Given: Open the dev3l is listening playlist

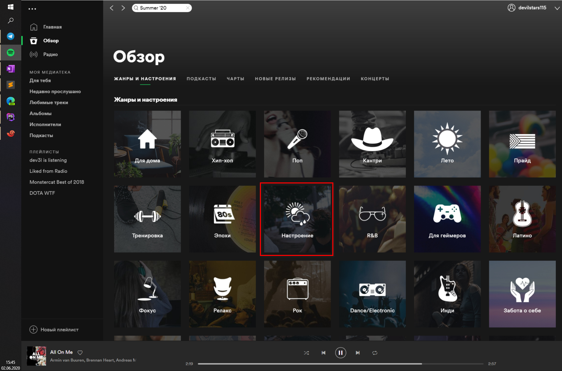Looking at the screenshot, I should pos(48,160).
